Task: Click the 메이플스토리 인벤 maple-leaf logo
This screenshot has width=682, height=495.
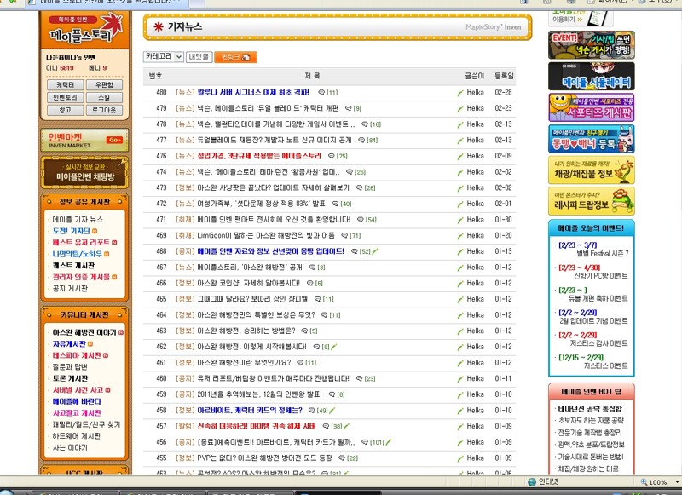Action: (84, 30)
